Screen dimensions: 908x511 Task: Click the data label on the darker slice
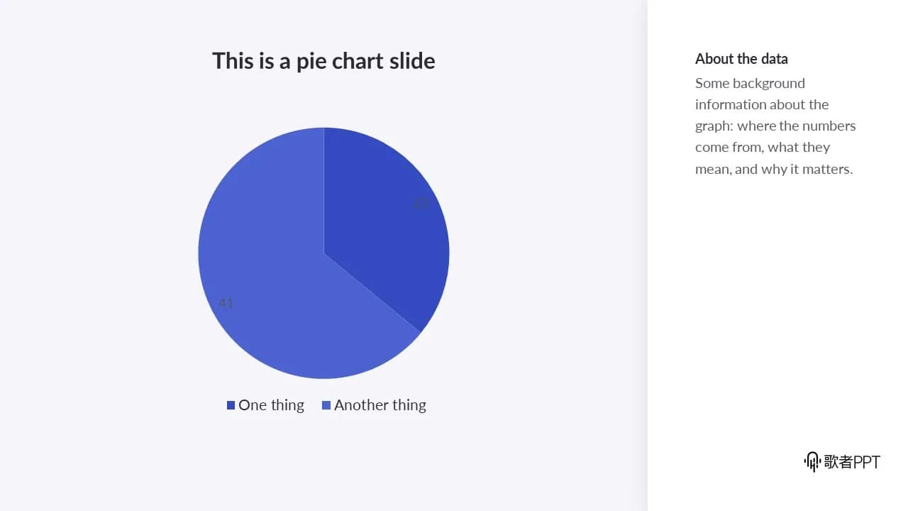point(421,204)
